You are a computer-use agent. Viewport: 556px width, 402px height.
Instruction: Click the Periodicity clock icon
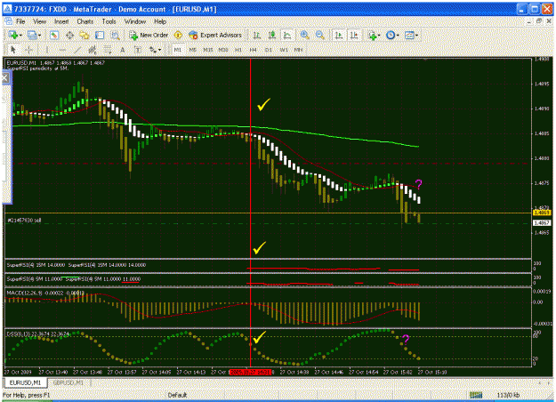pos(391,35)
